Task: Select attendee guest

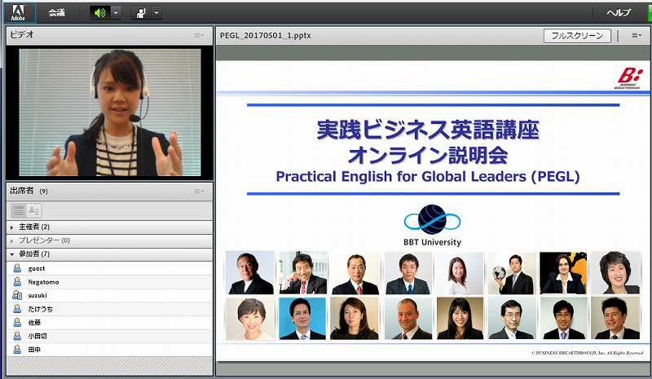Action: point(109,268)
